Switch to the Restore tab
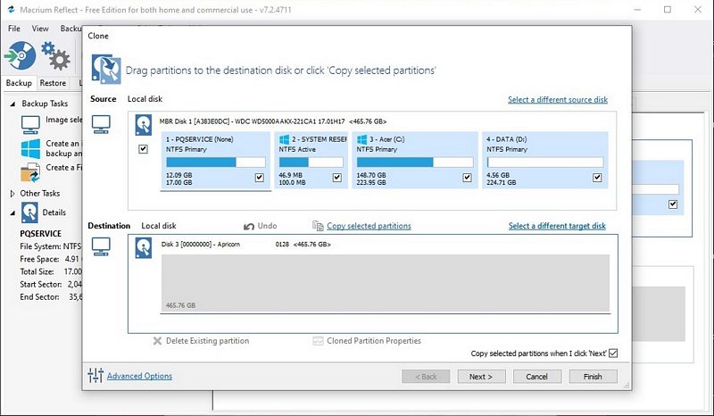The image size is (714, 416). click(x=53, y=83)
